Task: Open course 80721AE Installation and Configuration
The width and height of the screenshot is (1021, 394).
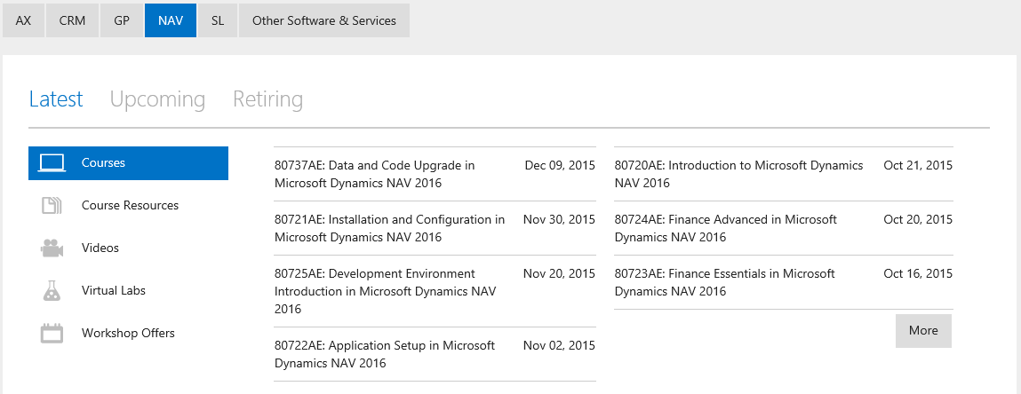Action: coord(389,228)
